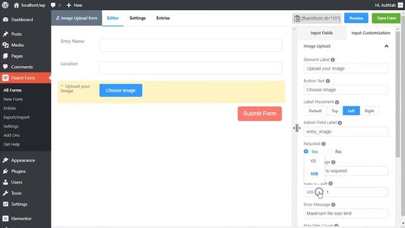Open Export/Import submenu item
The image size is (405, 228).
[x=16, y=117]
